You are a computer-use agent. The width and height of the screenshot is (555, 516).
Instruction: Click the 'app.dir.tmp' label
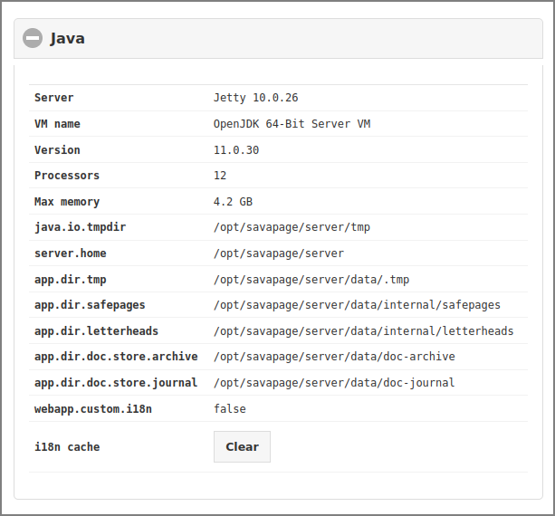(x=70, y=280)
